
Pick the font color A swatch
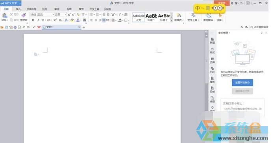point(78,20)
